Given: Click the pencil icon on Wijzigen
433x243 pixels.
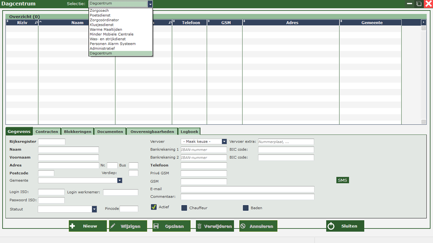Looking at the screenshot, I should 113,226.
